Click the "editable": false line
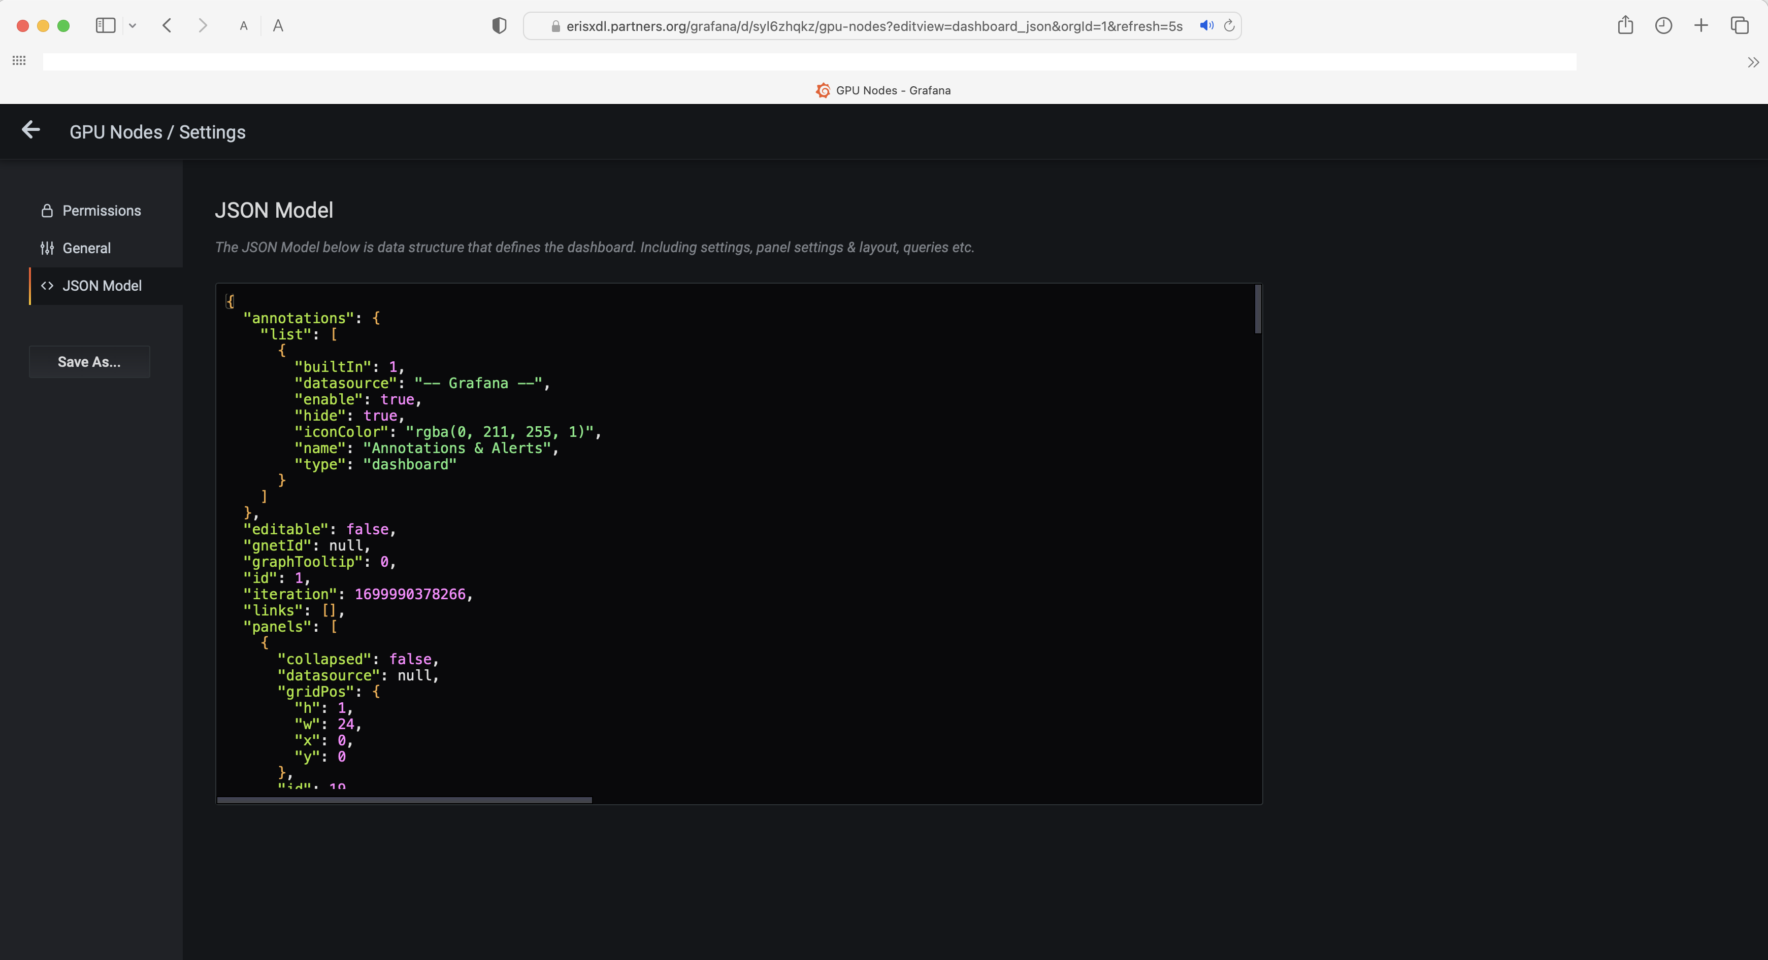The width and height of the screenshot is (1768, 960). pyautogui.click(x=320, y=529)
